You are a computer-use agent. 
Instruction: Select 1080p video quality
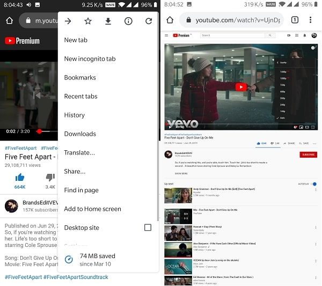click(x=283, y=78)
